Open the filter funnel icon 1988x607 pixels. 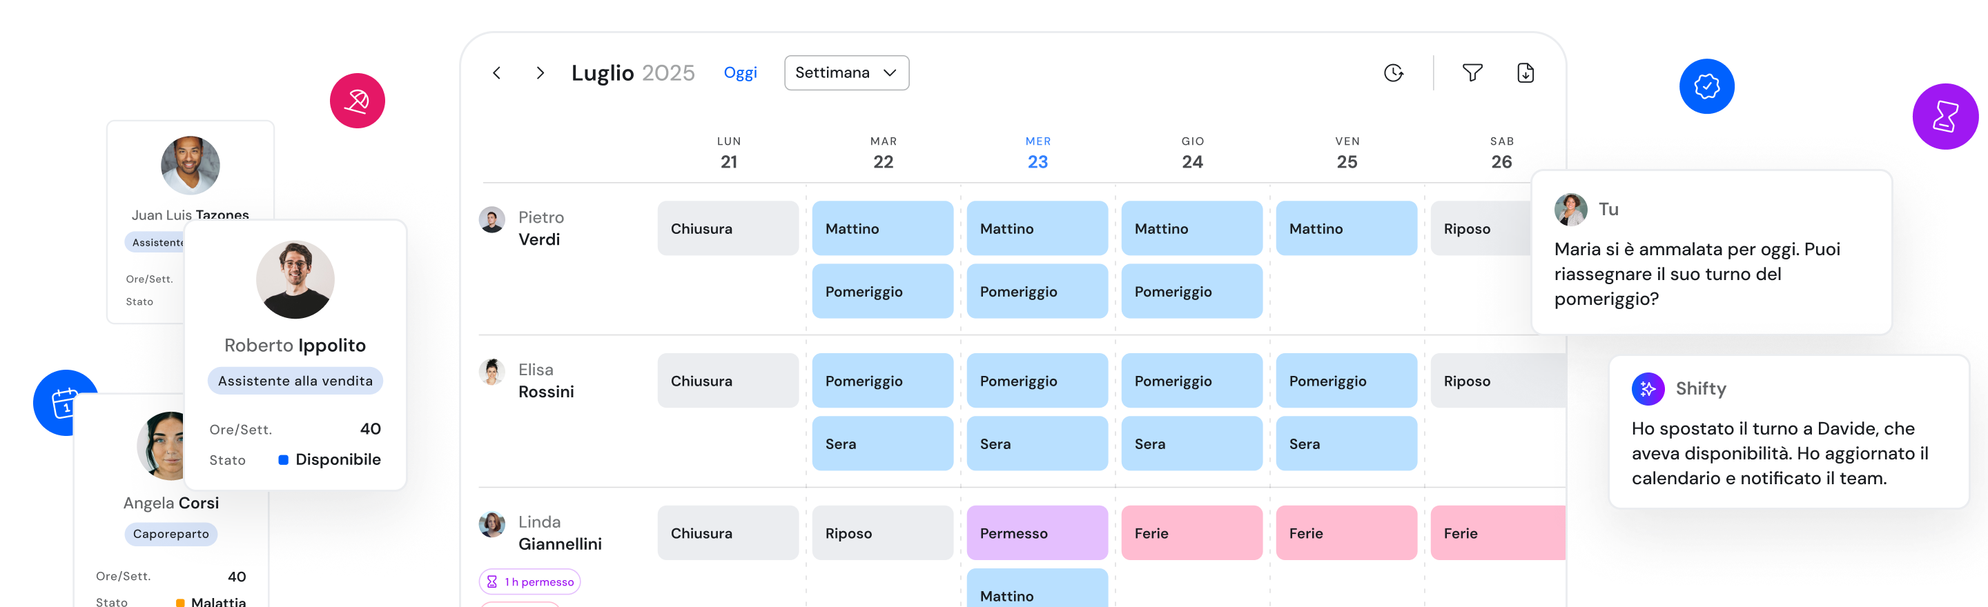tap(1472, 72)
